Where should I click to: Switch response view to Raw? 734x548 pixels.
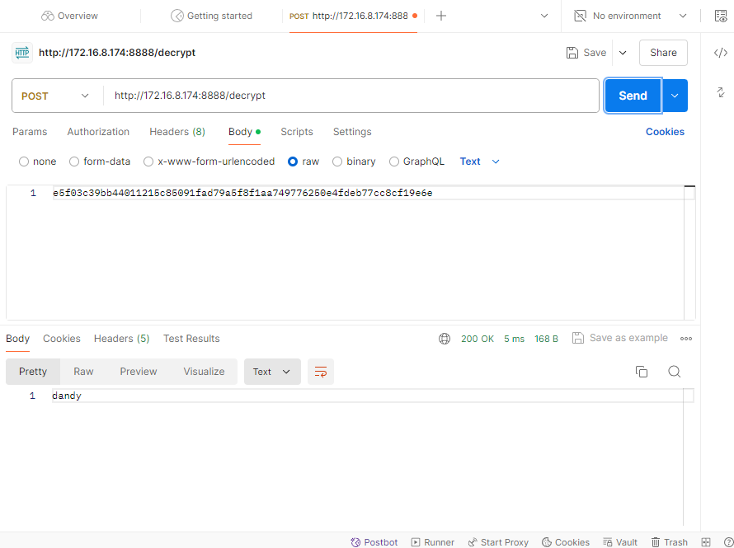coord(83,372)
